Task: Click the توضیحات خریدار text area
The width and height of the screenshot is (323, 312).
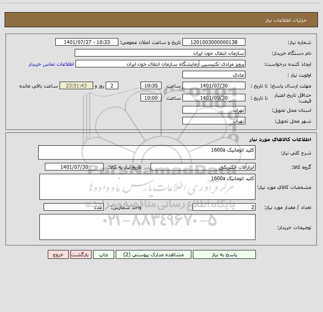Action: tap(147, 227)
